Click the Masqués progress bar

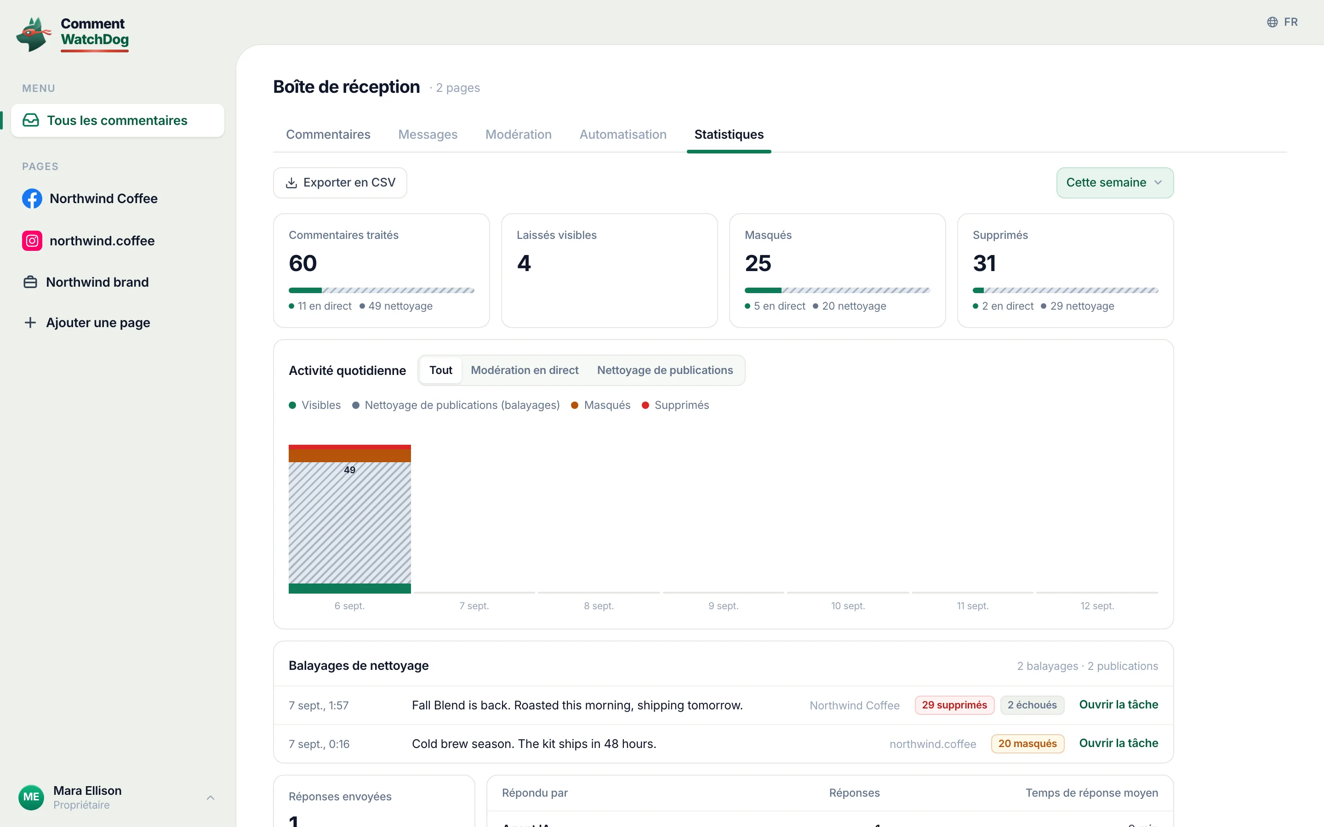point(837,290)
